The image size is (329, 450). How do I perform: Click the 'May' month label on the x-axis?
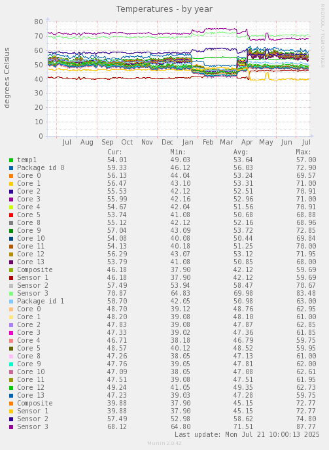click(x=266, y=143)
